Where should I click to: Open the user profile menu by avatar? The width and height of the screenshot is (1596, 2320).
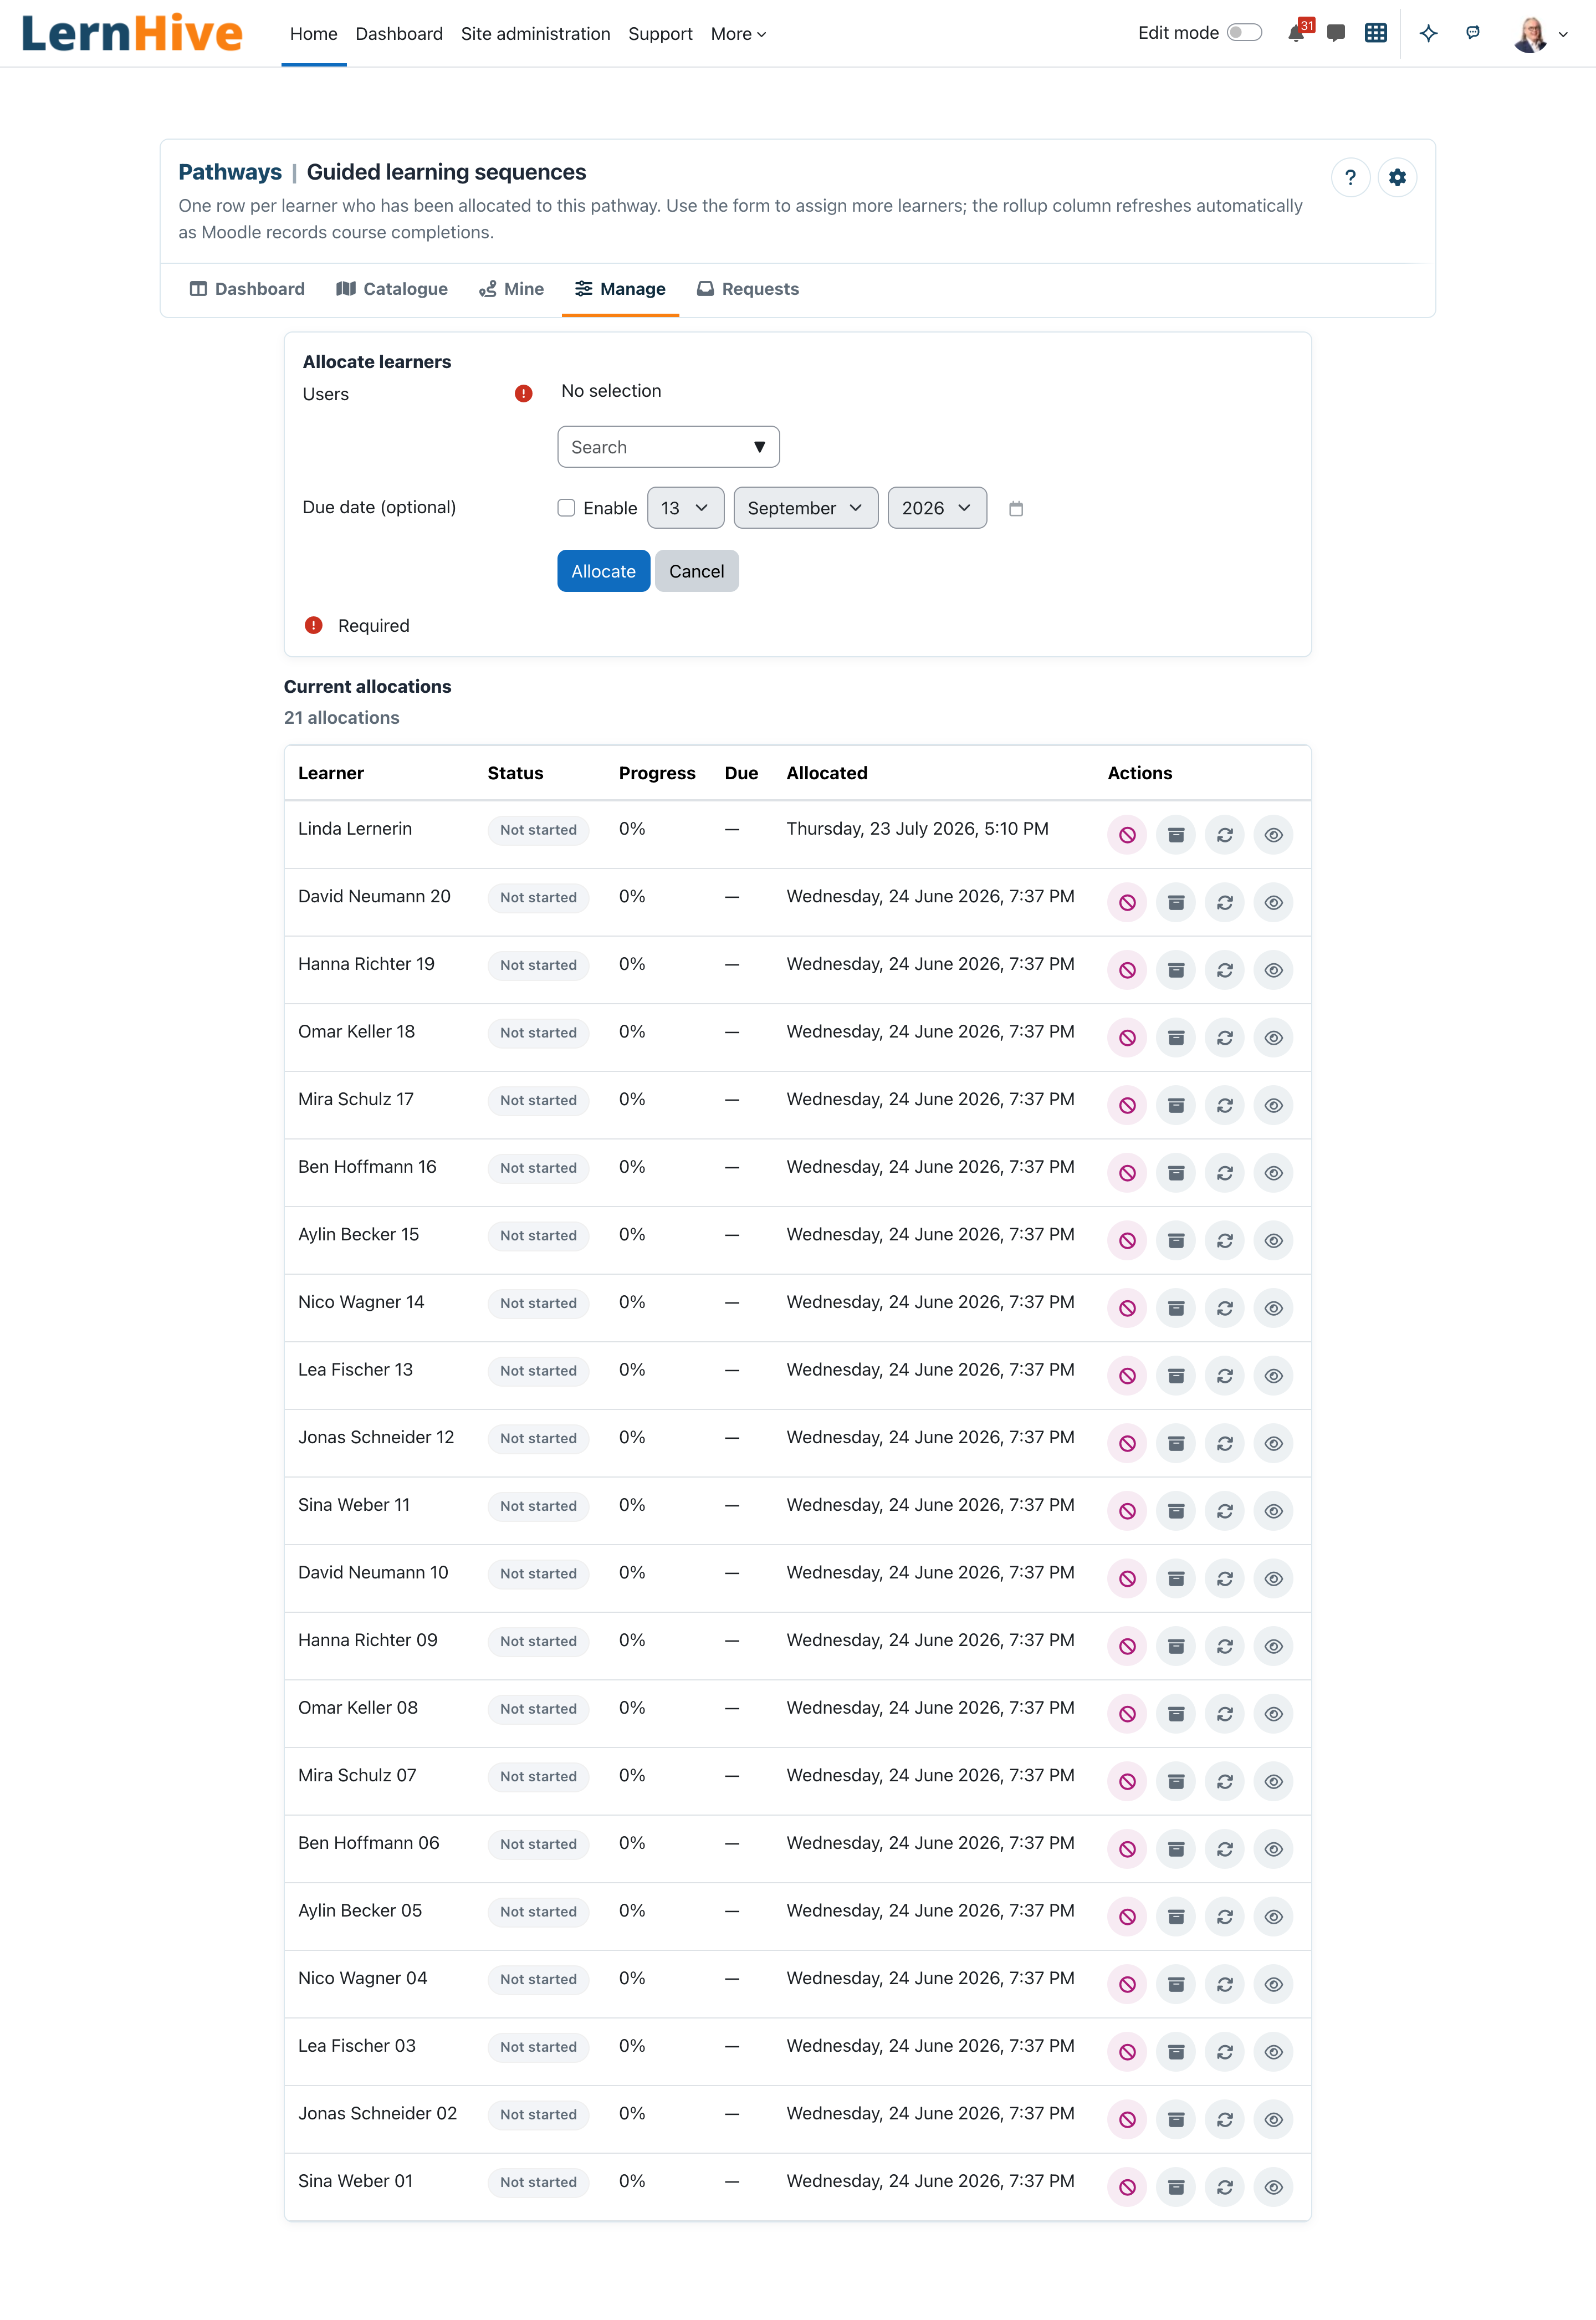(1540, 34)
